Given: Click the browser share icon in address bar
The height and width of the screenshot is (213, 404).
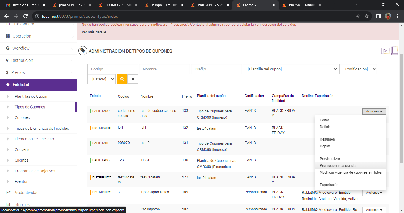Looking at the screenshot, I should coord(357,17).
